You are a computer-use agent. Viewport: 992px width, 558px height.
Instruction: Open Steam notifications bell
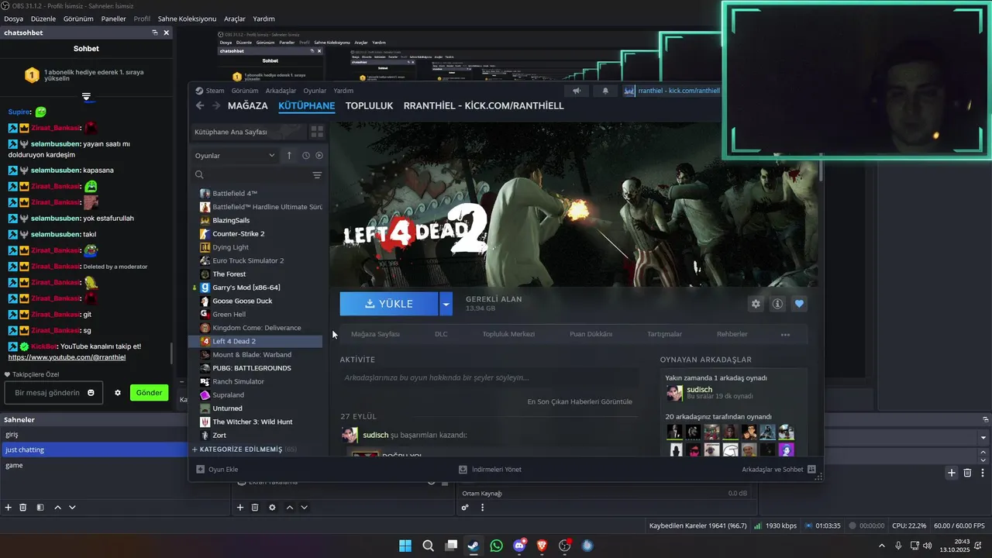[x=605, y=91]
